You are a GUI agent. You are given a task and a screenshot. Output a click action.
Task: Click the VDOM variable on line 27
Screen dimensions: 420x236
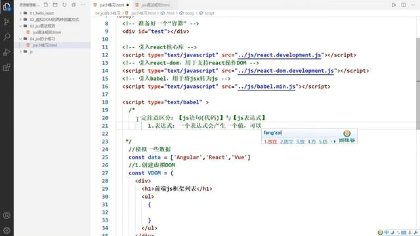(x=154, y=173)
